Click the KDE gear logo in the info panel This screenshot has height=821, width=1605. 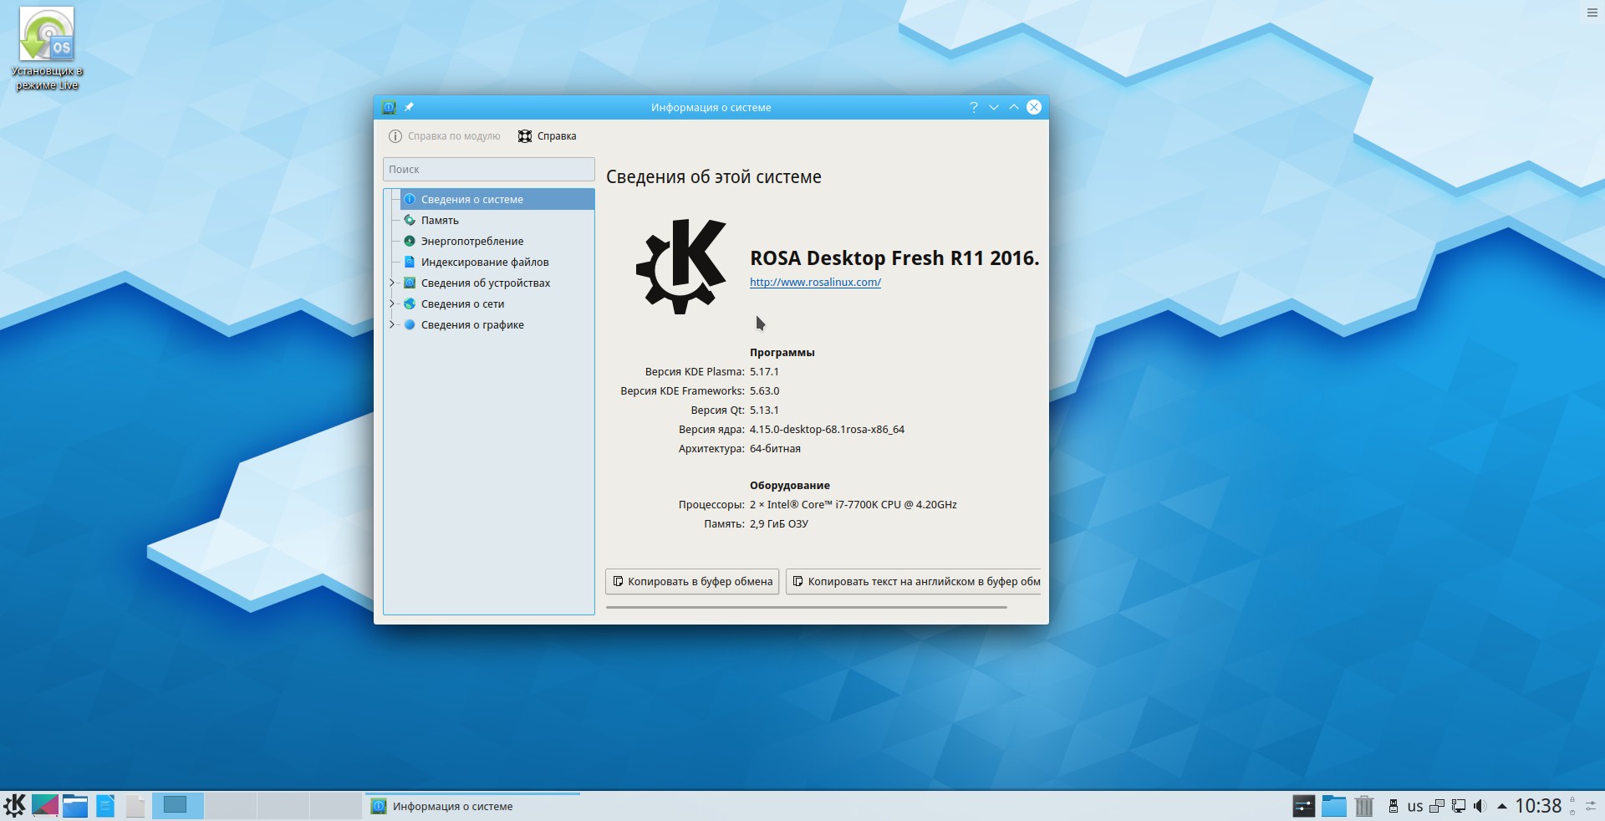[x=681, y=266]
